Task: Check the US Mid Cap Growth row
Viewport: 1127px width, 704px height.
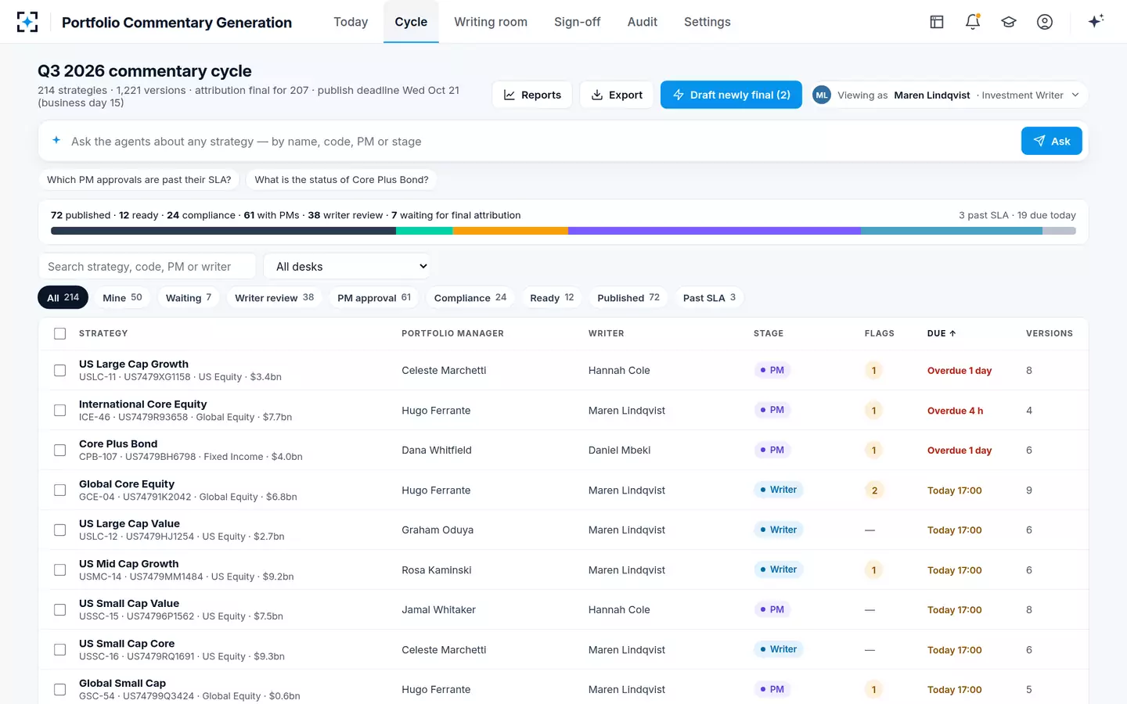Action: click(60, 570)
